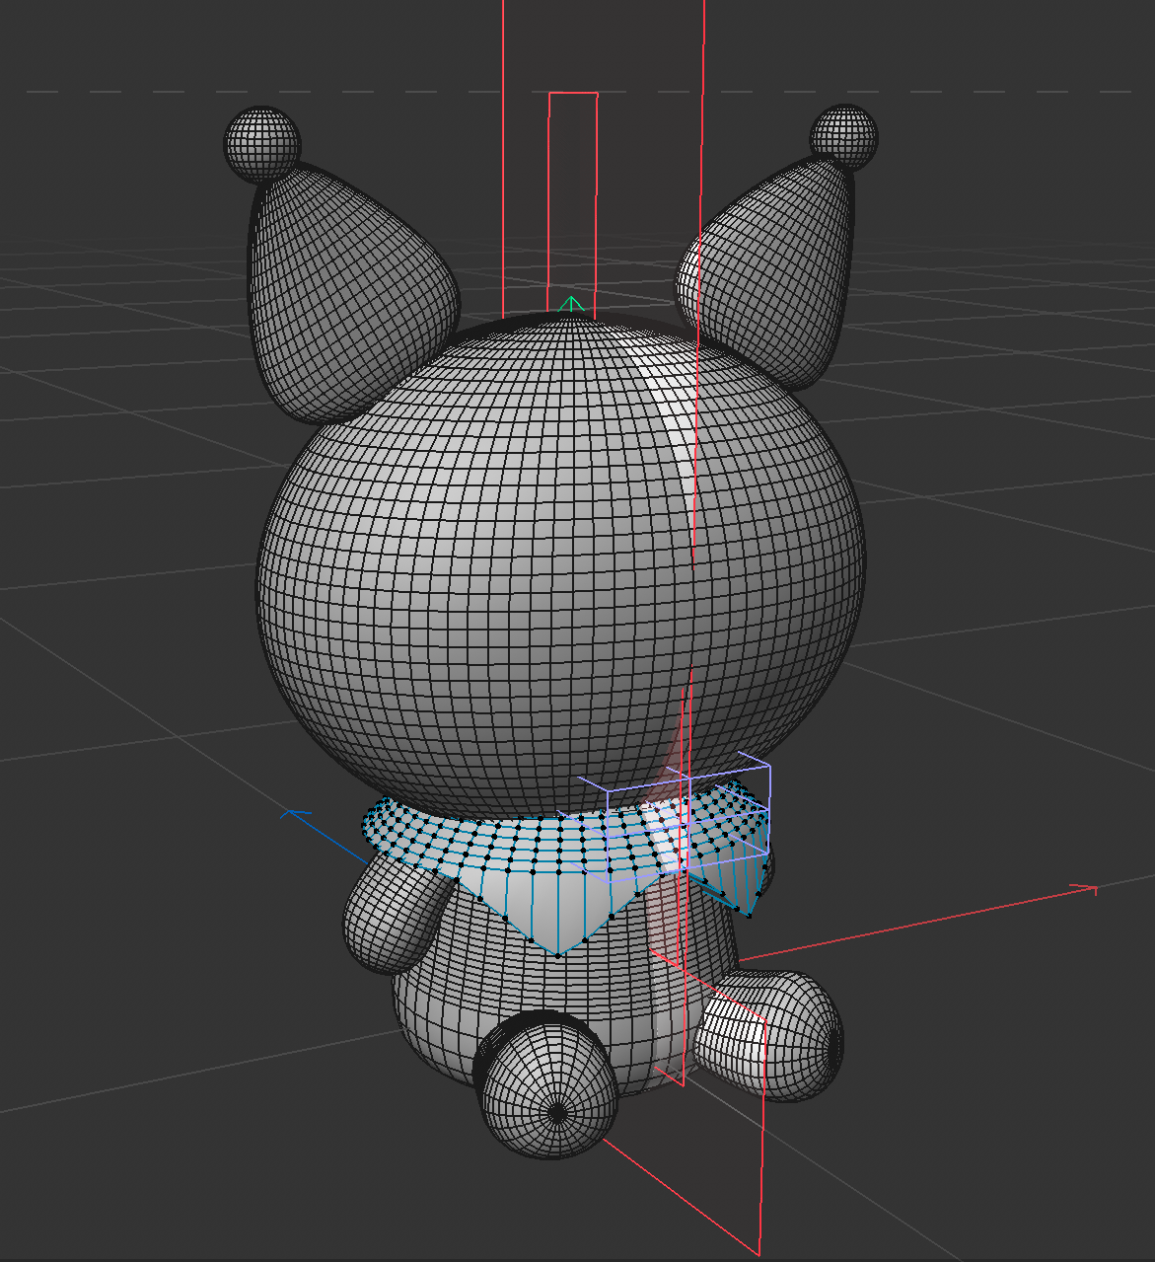
Task: Select the ball on the right ear tip
Action: click(843, 133)
